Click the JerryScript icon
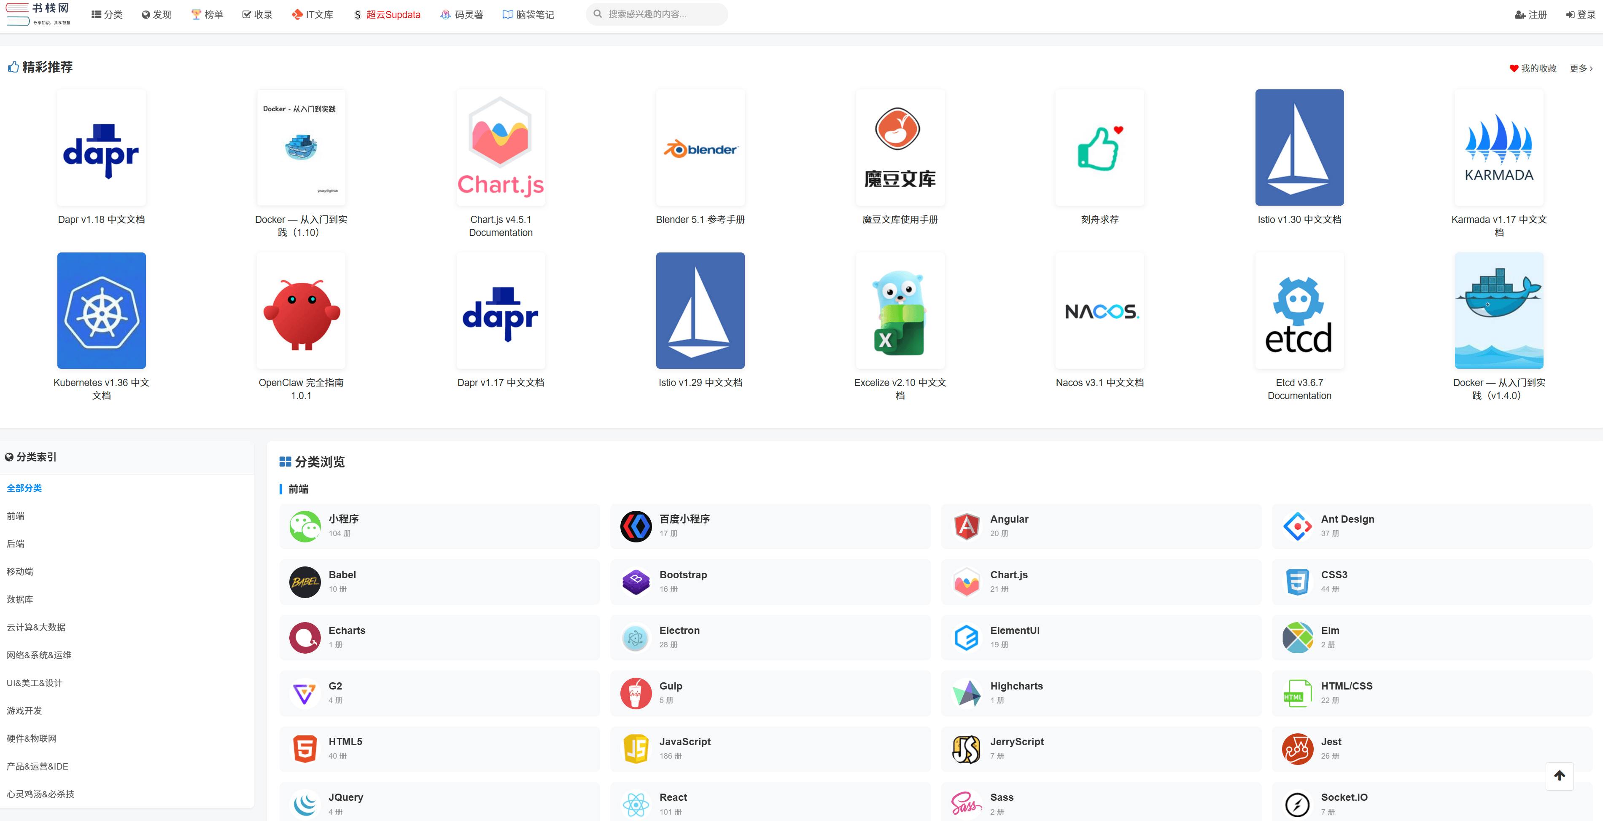This screenshot has width=1603, height=821. (967, 749)
